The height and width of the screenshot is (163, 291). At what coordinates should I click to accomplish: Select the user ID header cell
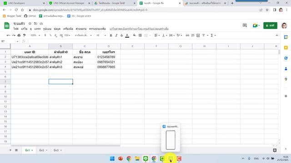coord(30,52)
